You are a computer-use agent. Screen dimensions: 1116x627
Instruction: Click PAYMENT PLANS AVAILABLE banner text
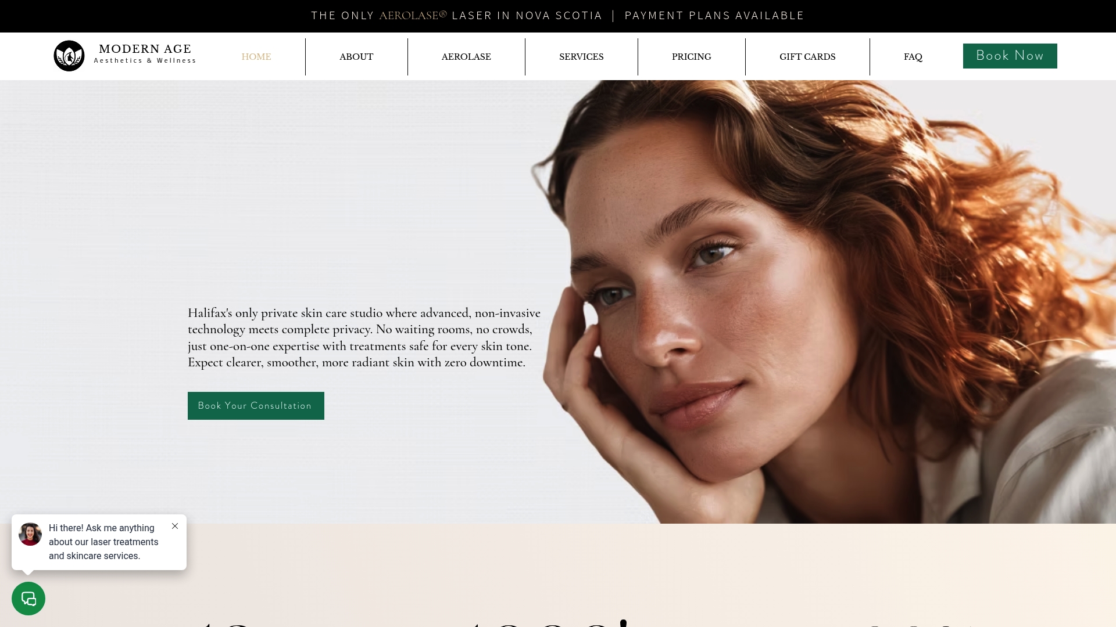click(714, 16)
